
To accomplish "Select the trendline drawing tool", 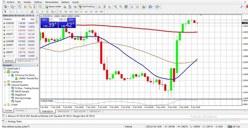I will pyautogui.click(x=27, y=12).
